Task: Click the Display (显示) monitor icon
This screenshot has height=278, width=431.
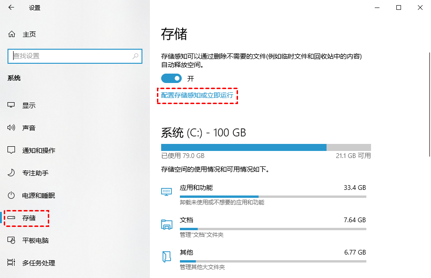Action: click(12, 105)
